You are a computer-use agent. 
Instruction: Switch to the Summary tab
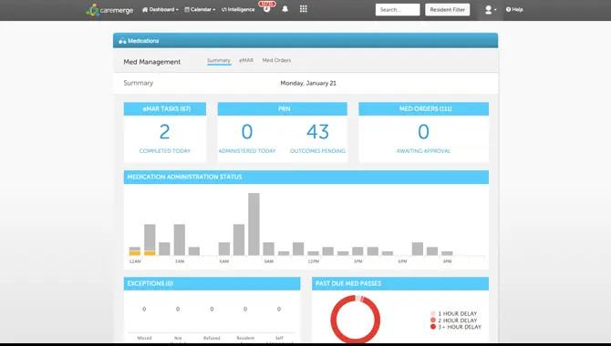tap(219, 60)
